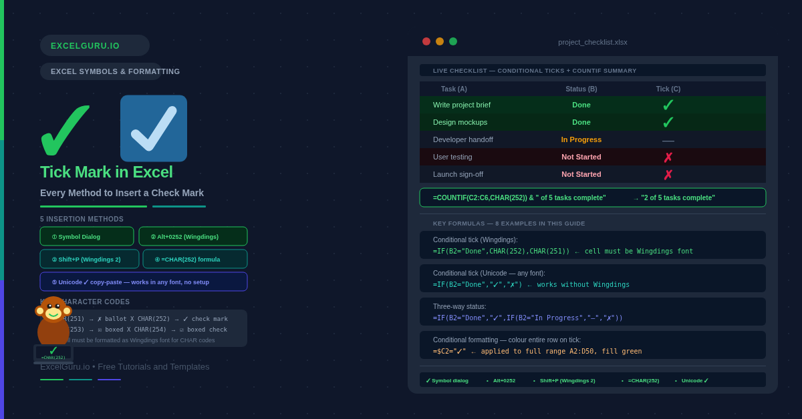Screen dimensions: 802x419
Task: Click the ExcelGuru.io badge
Action: [x=95, y=45]
